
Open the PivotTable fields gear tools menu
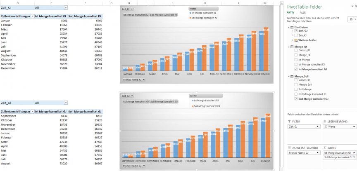(352, 19)
